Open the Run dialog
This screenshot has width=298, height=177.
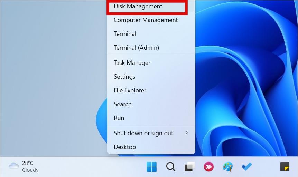point(151,118)
